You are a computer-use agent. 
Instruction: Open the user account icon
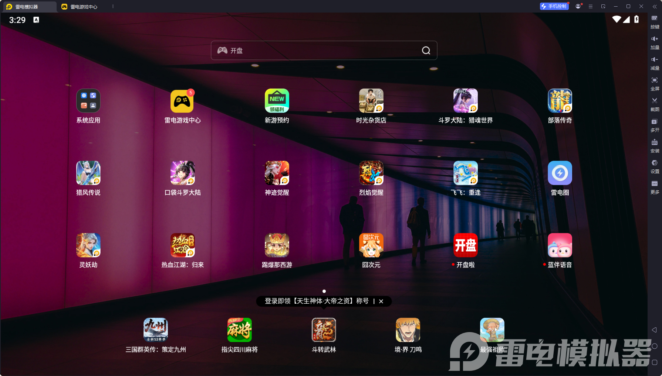(x=578, y=6)
